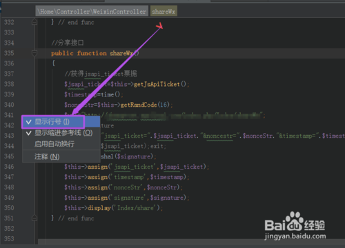
Task: Click getRandCode(16) call
Action: tap(145, 105)
